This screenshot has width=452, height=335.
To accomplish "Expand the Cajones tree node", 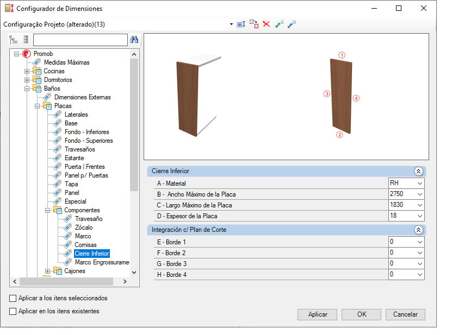I will (x=47, y=271).
